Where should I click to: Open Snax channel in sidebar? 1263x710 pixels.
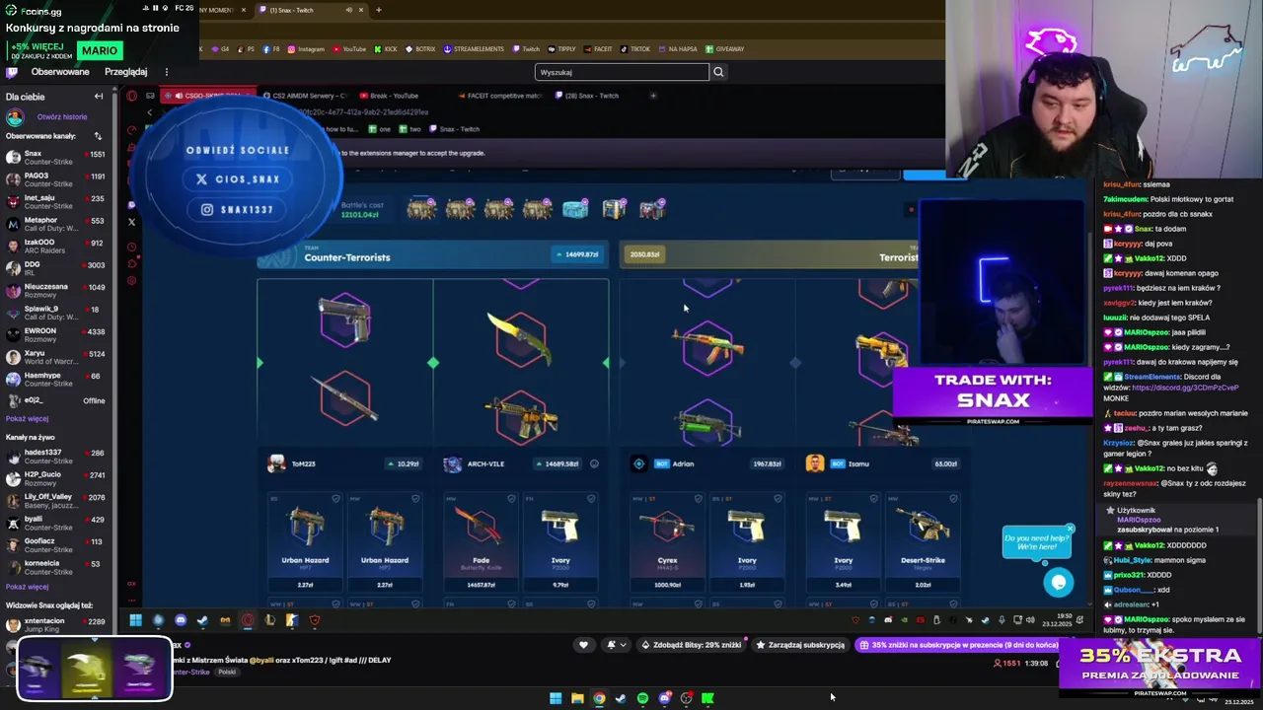pos(55,158)
